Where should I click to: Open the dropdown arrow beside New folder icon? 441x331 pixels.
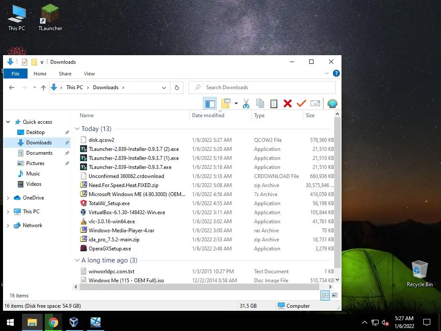236,103
